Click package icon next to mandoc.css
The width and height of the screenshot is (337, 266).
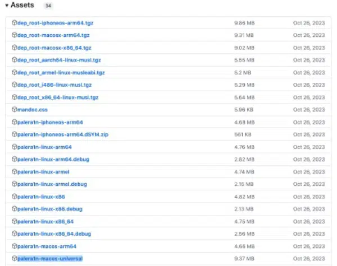point(14,110)
